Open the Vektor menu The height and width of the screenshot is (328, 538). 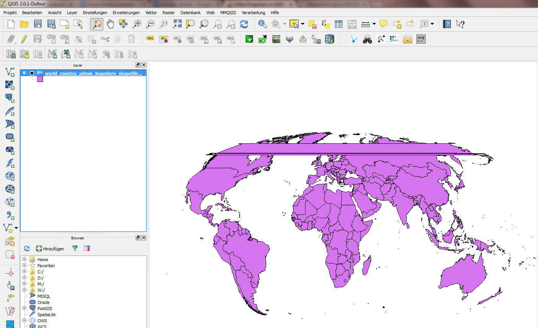[151, 13]
